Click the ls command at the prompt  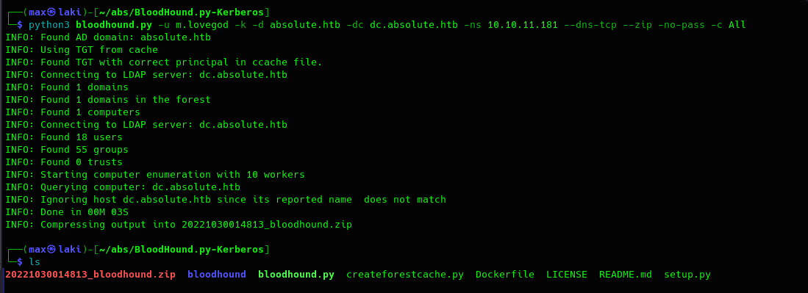35,262
